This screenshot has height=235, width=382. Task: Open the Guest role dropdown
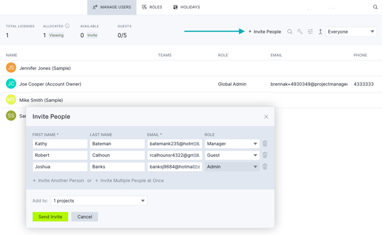(232, 155)
